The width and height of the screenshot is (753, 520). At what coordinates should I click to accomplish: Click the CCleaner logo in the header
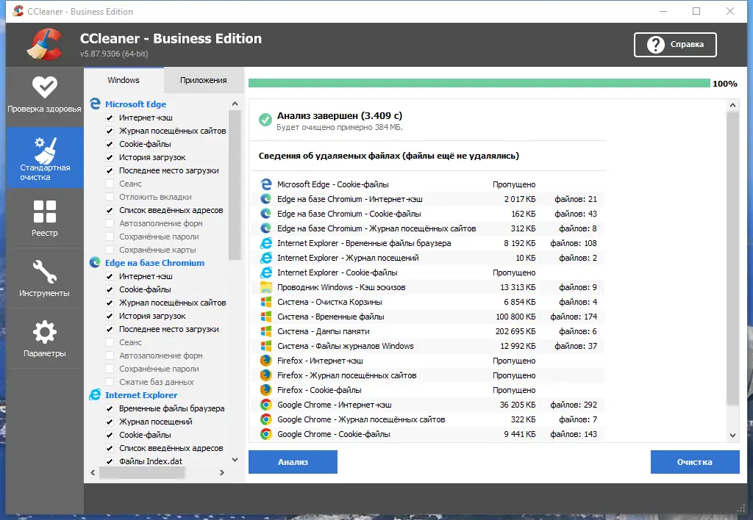pyautogui.click(x=45, y=44)
